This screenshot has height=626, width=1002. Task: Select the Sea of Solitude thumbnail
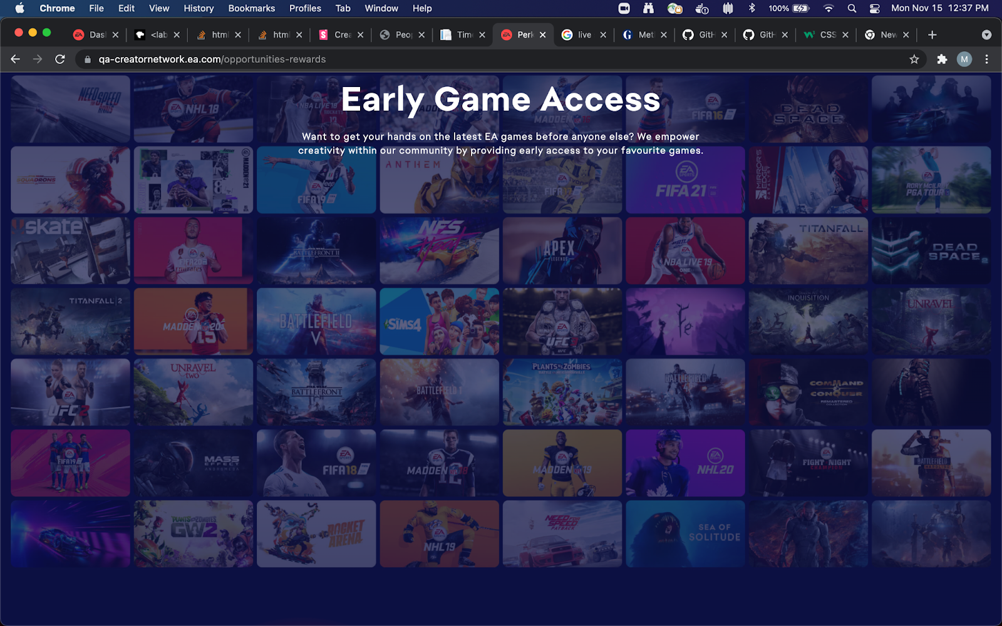(x=686, y=534)
